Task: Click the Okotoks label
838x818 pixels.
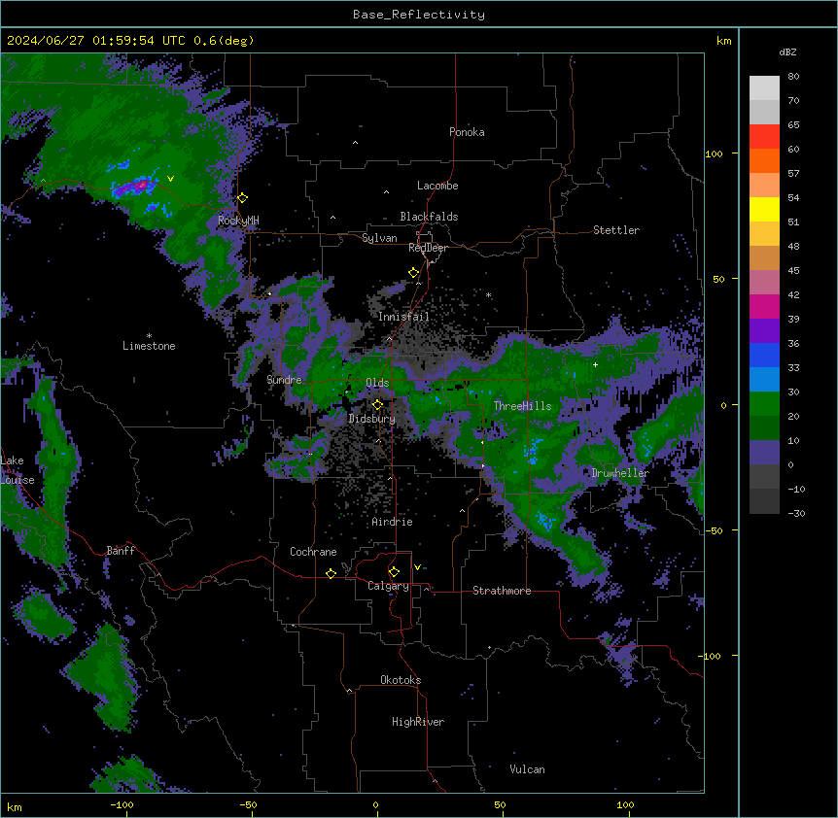Action: pyautogui.click(x=401, y=680)
